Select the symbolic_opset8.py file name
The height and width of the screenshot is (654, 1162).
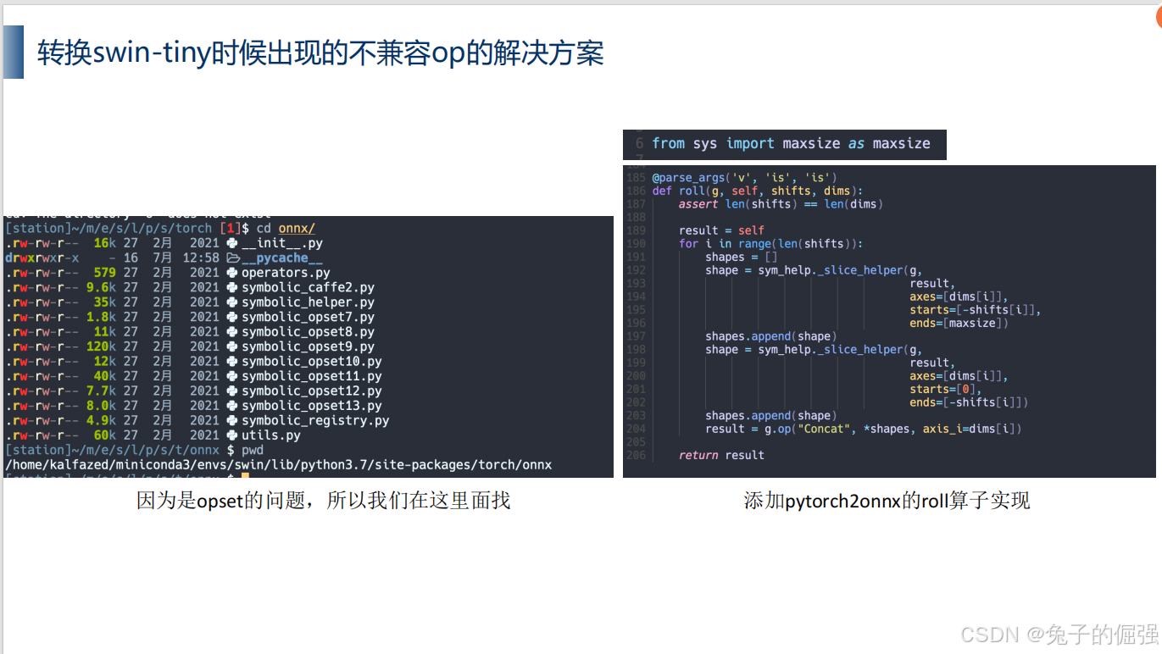(x=308, y=332)
